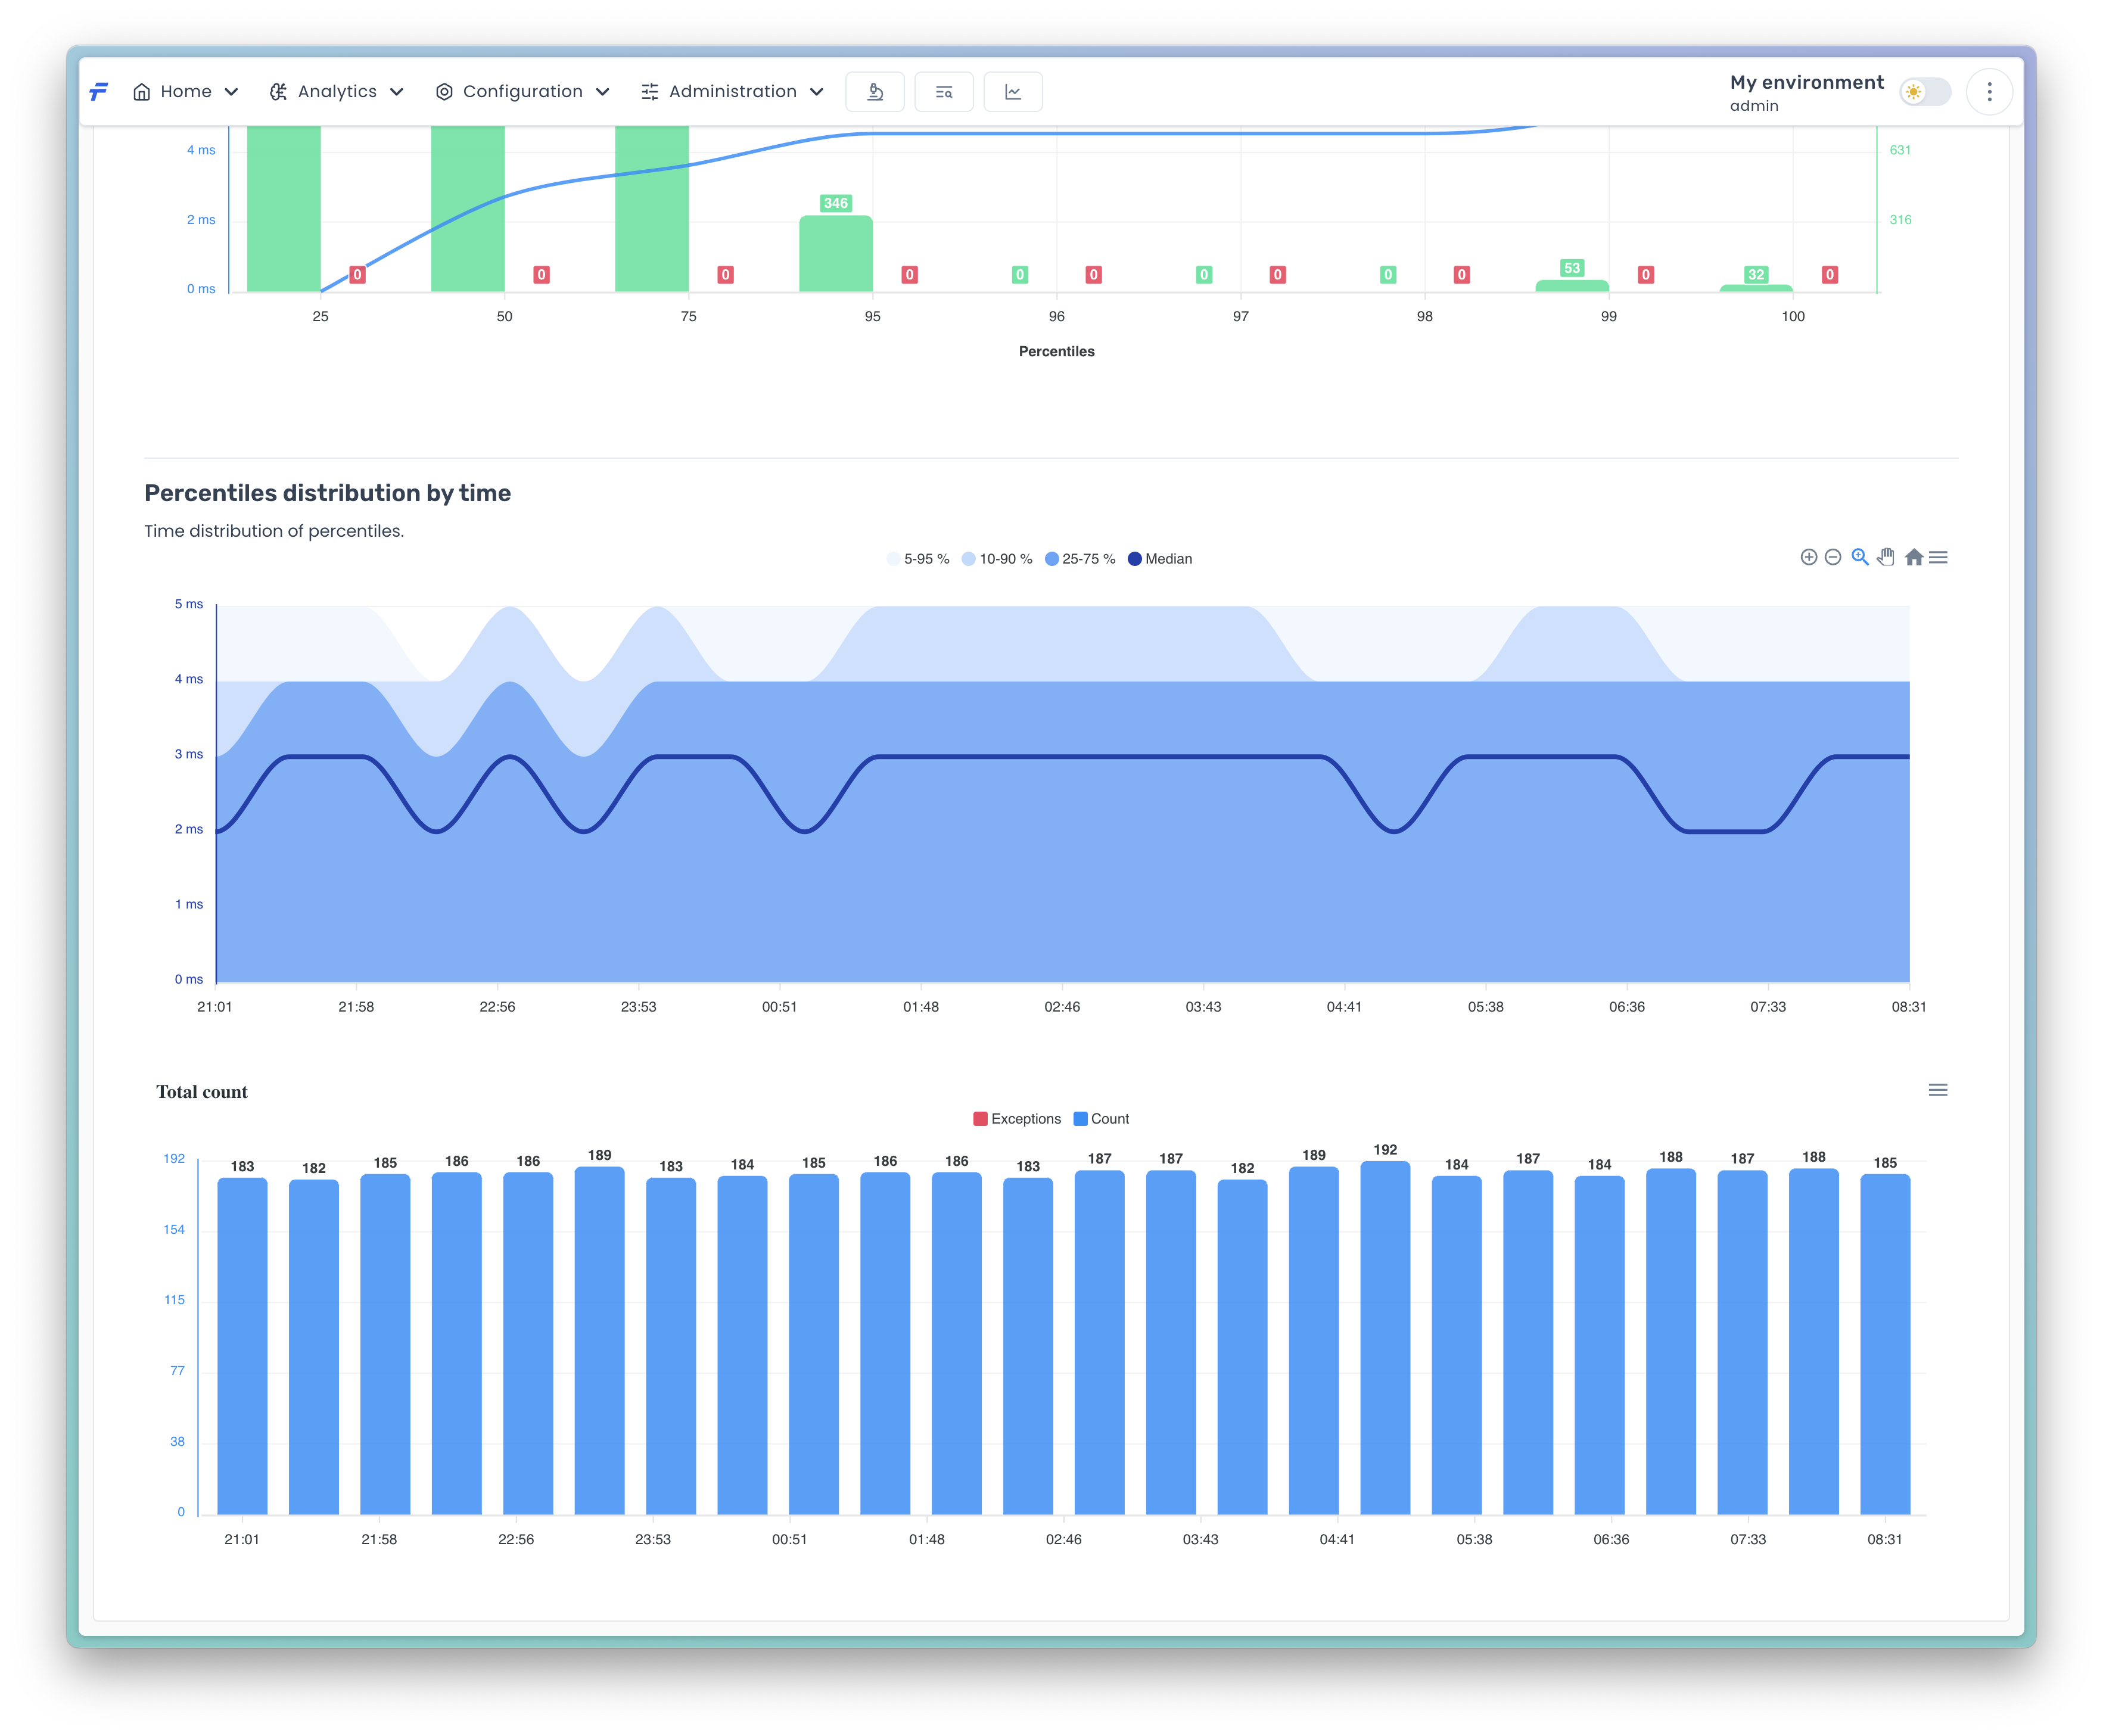Expand the Configuration dropdown menu

pyautogui.click(x=522, y=92)
